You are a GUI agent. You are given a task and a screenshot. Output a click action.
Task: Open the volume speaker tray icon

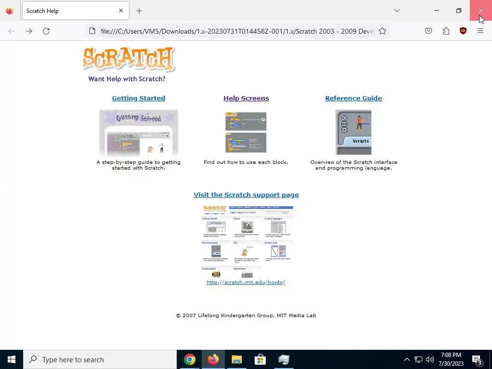pos(430,359)
